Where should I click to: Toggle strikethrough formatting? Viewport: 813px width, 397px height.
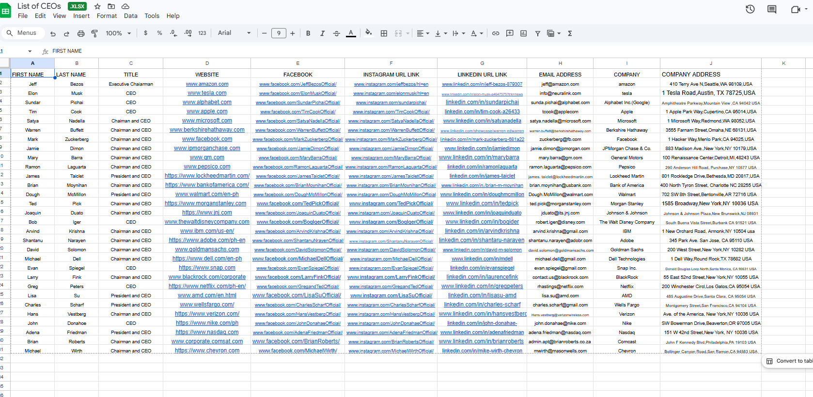337,33
